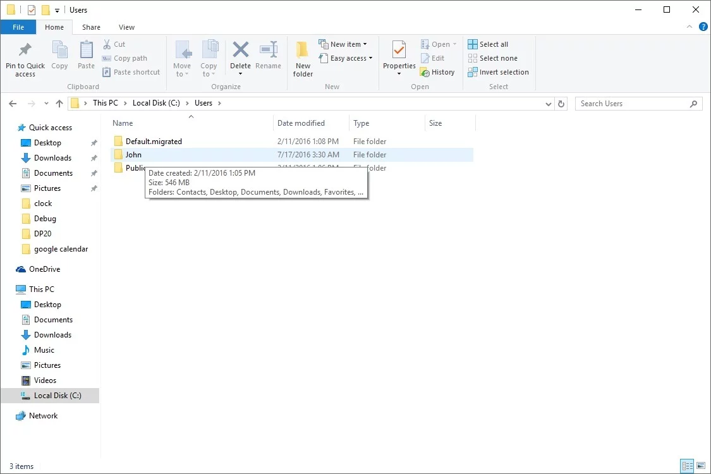The image size is (711, 474).
Task: Select Cut in Clipboard group
Action: click(114, 44)
